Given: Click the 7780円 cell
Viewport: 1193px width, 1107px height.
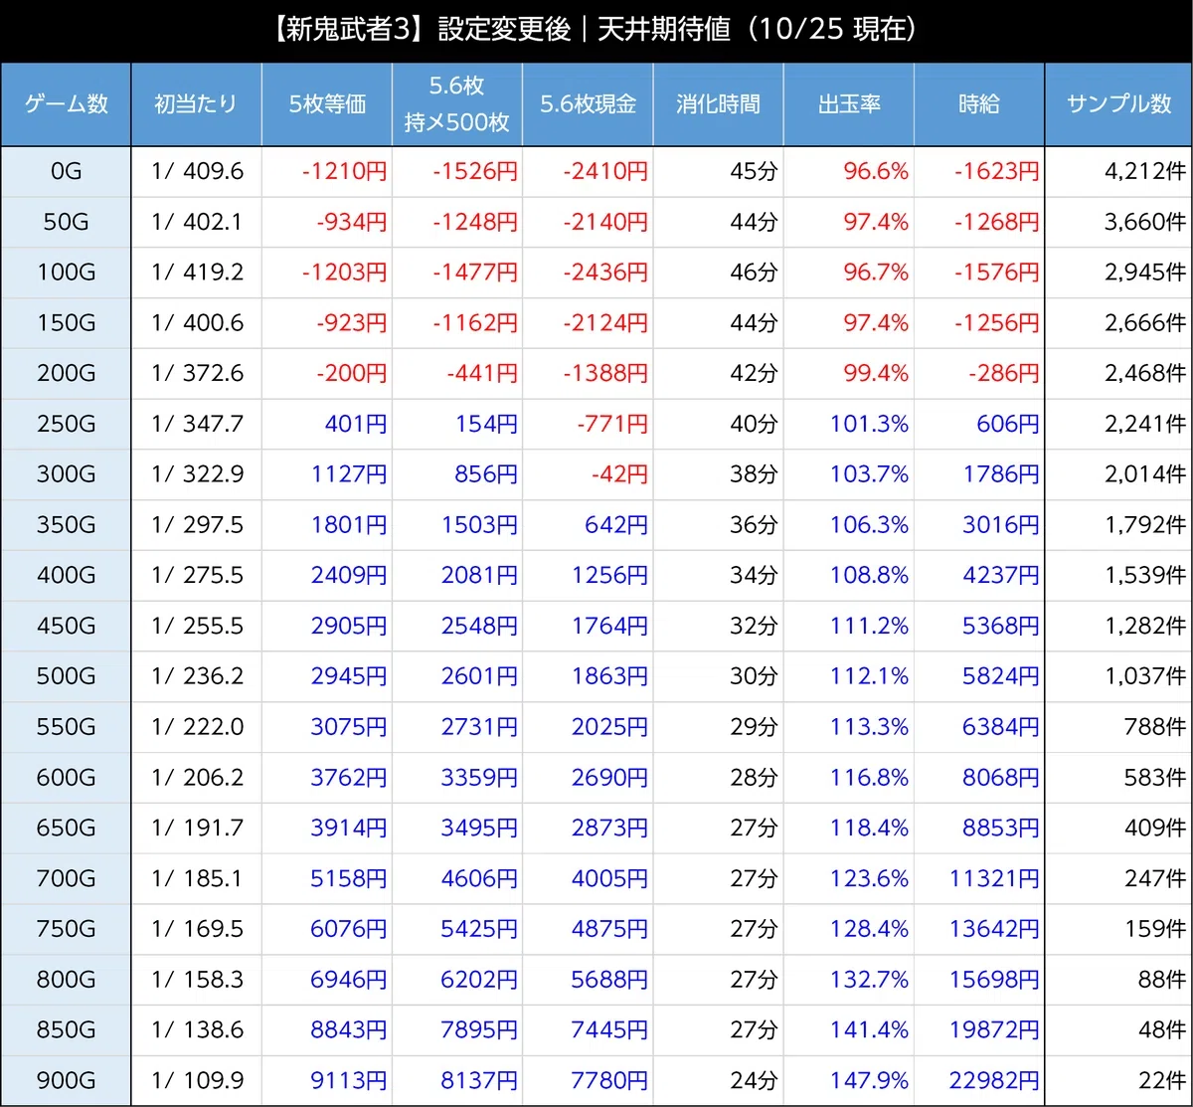Looking at the screenshot, I should [588, 1081].
